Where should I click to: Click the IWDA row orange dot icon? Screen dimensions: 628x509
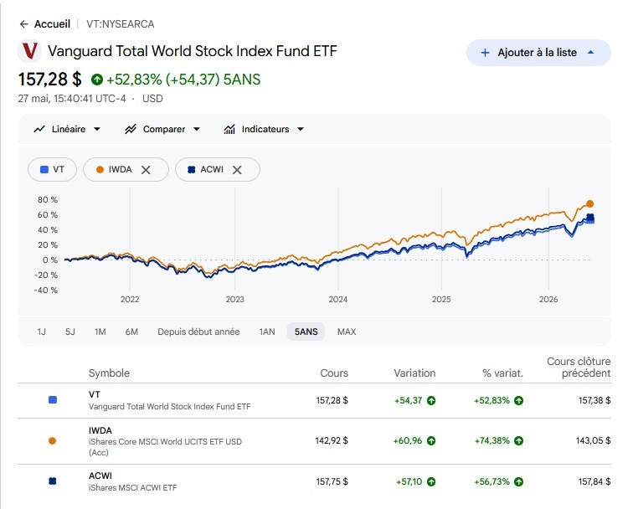[x=52, y=441]
